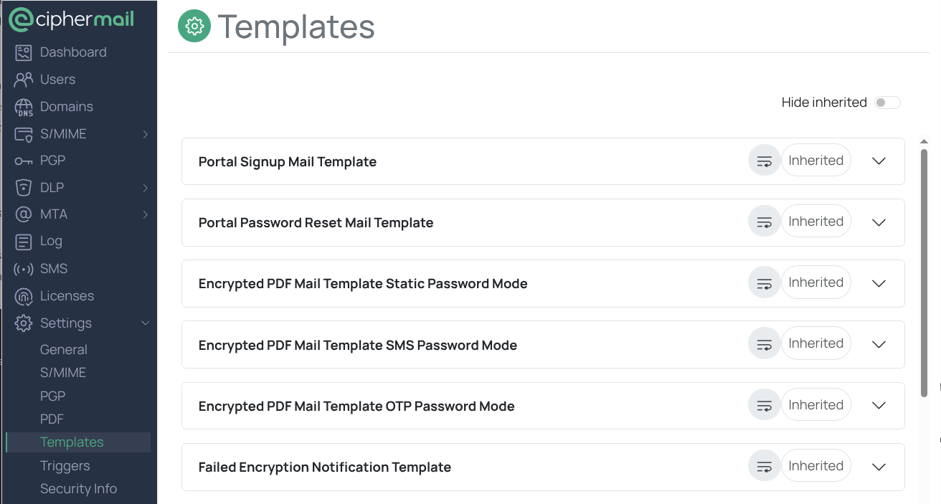
Task: Open the Triggers settings page
Action: click(x=65, y=466)
